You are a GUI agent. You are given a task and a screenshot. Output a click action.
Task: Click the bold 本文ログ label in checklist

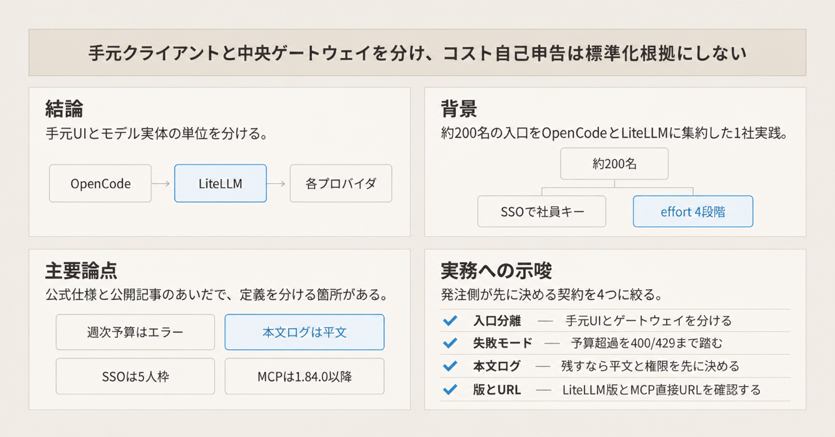[497, 367]
